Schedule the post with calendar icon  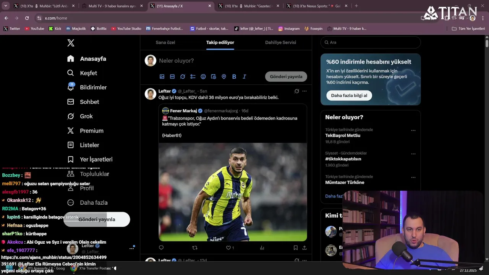coord(214,77)
